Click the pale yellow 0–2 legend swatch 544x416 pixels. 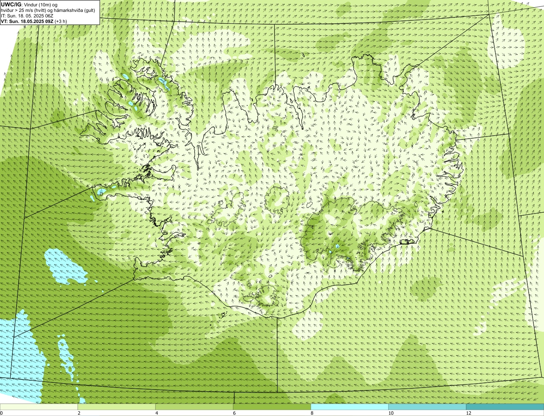pyautogui.click(x=39, y=407)
